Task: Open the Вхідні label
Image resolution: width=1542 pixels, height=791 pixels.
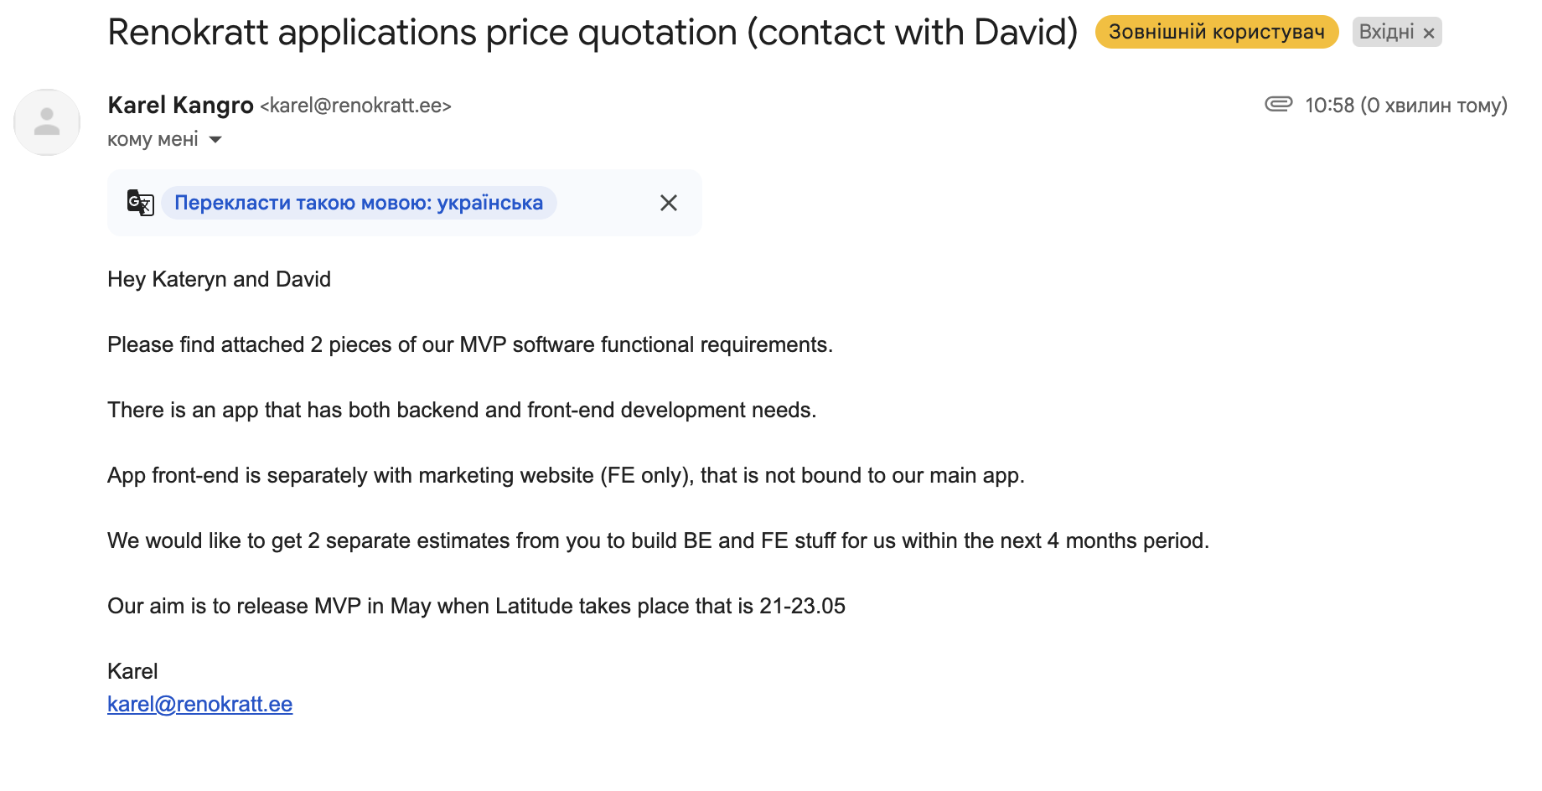Action: point(1386,32)
